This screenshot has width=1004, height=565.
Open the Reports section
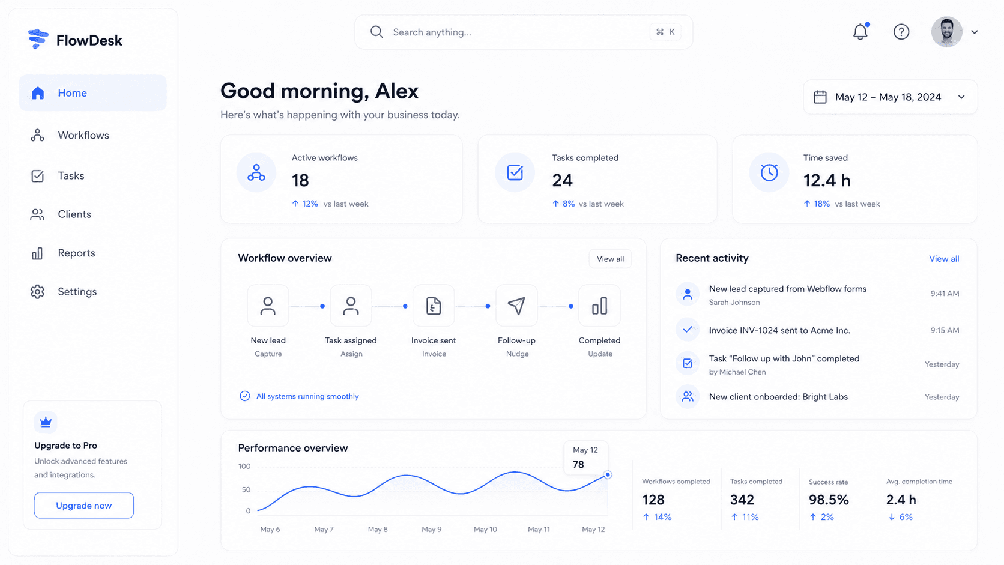(x=93, y=253)
